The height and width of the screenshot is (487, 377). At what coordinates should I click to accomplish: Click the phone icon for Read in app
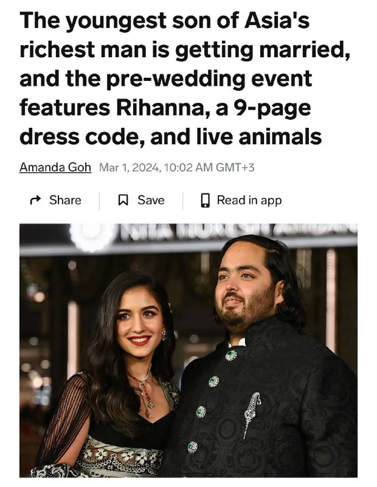(x=205, y=200)
